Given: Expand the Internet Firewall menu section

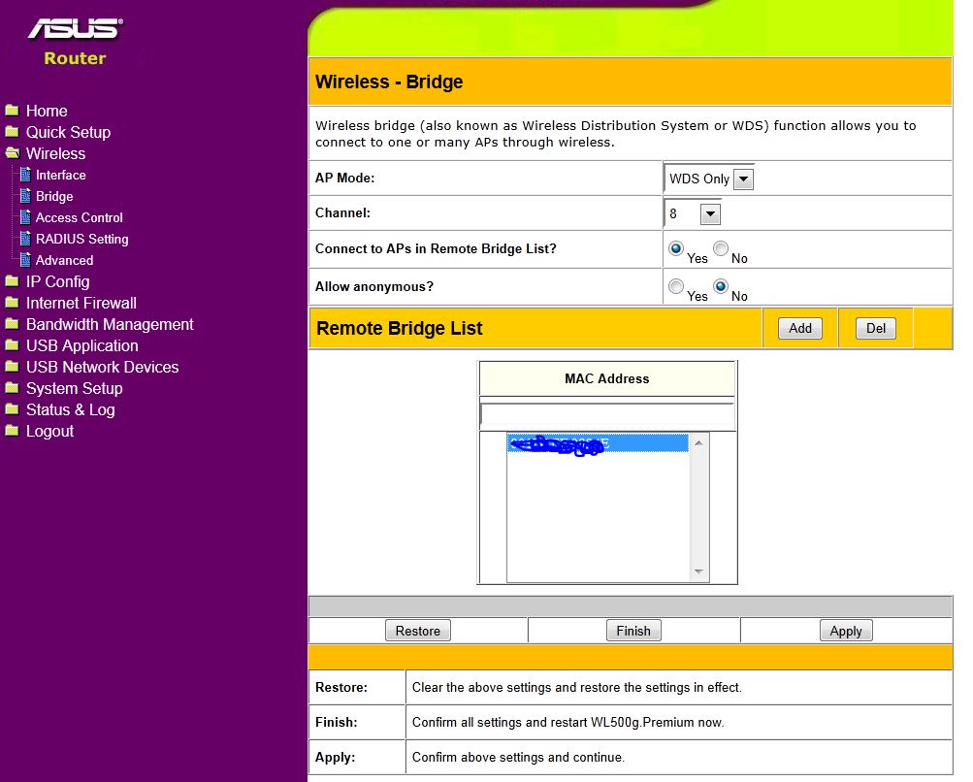Looking at the screenshot, I should pyautogui.click(x=81, y=303).
